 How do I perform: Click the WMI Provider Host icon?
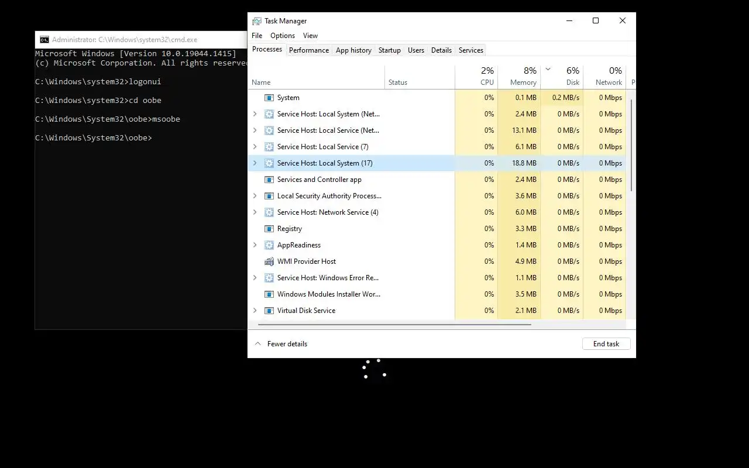click(x=269, y=261)
